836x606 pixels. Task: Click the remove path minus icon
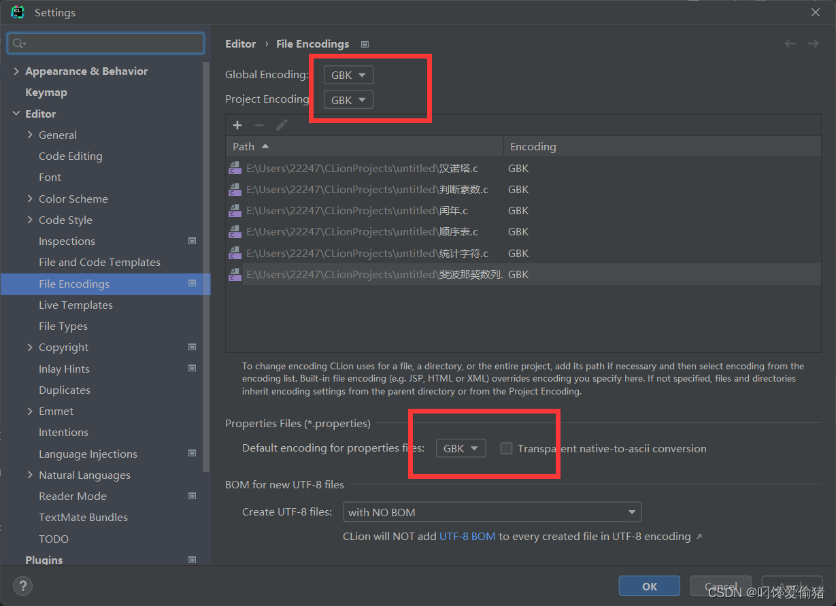click(258, 125)
